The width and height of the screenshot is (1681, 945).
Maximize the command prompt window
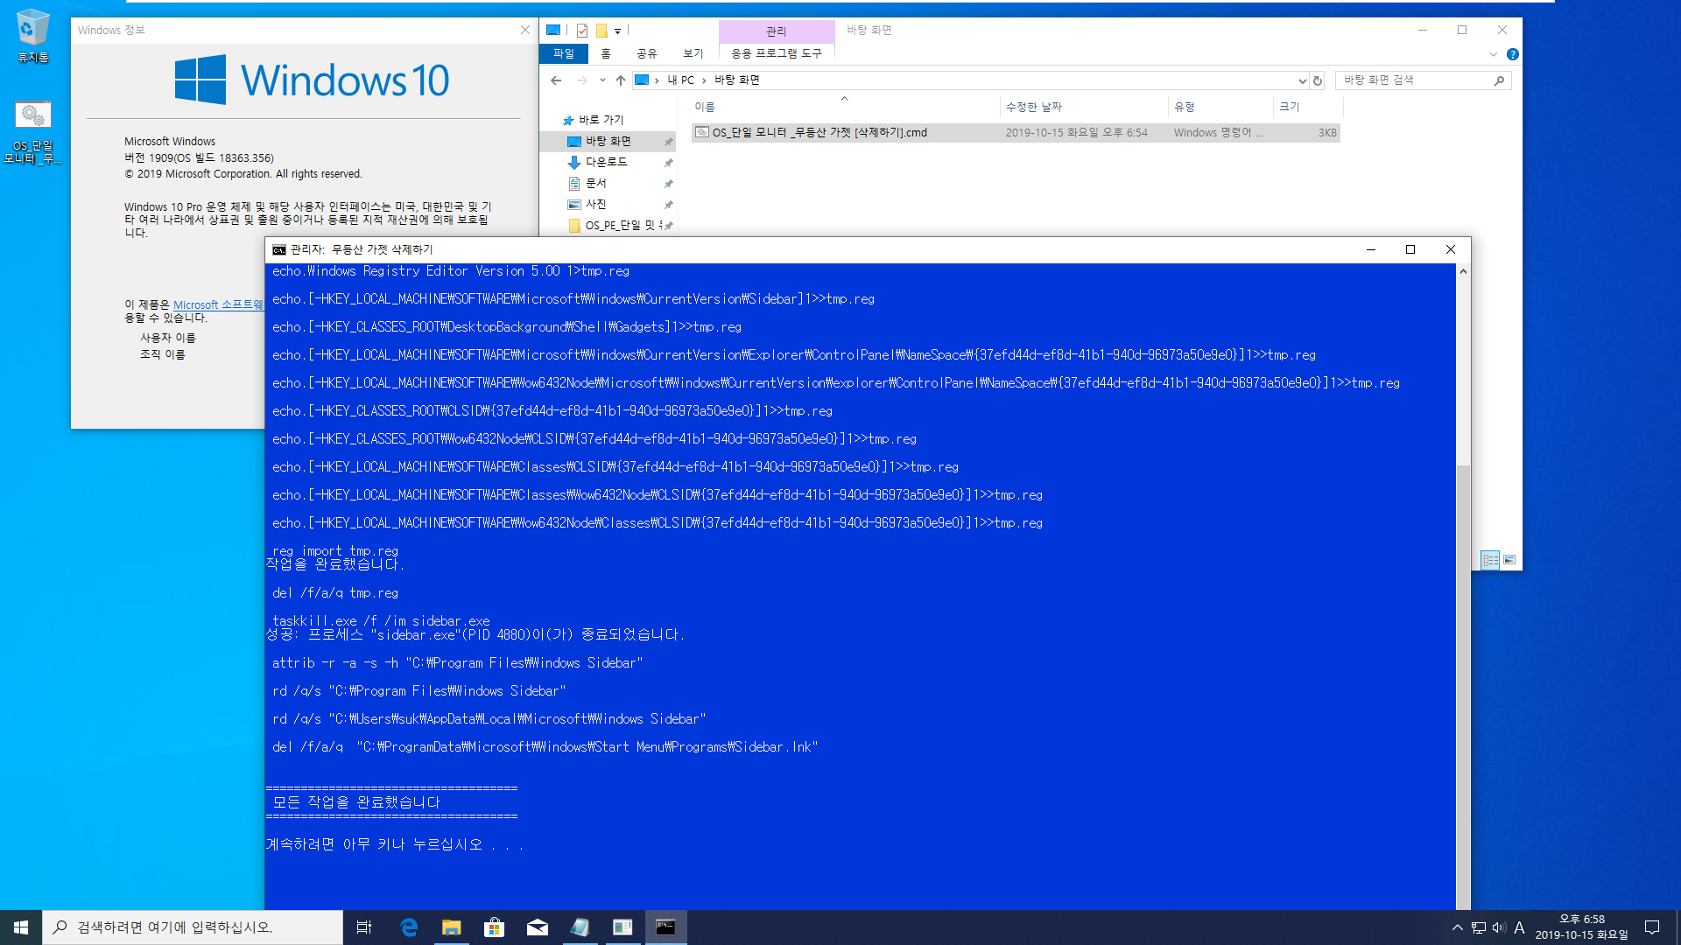[x=1410, y=250]
